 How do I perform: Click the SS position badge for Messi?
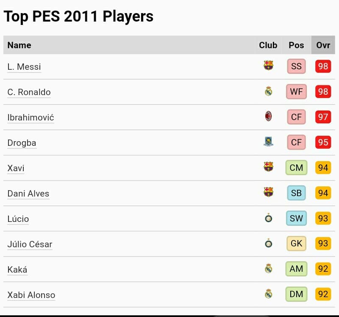[296, 66]
